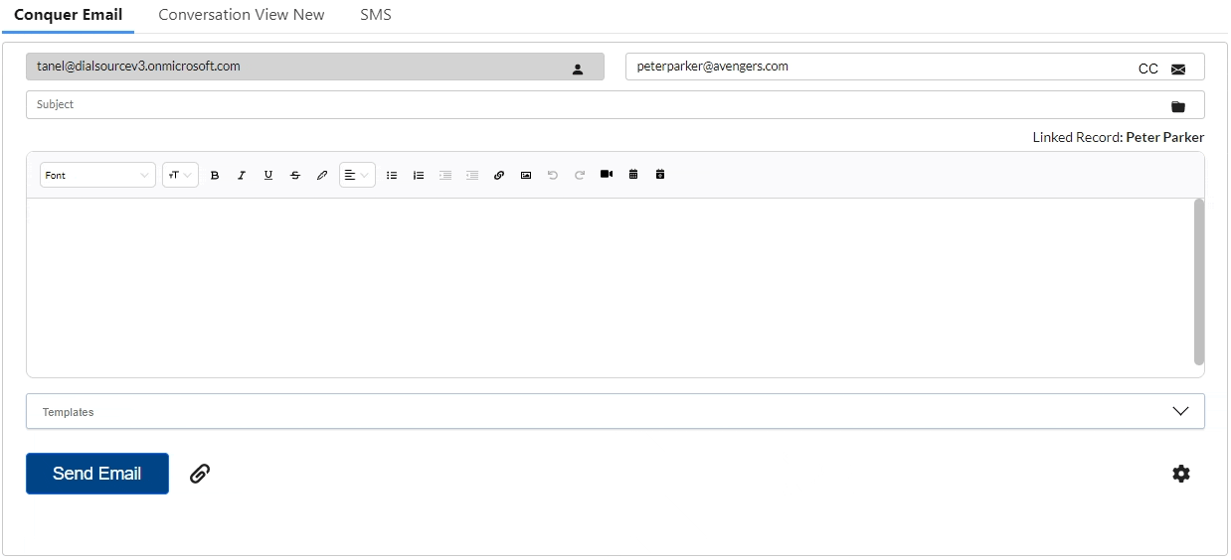Toggle bold formatting in the editor
Viewport: 1231px width, 560px height.
tap(215, 175)
